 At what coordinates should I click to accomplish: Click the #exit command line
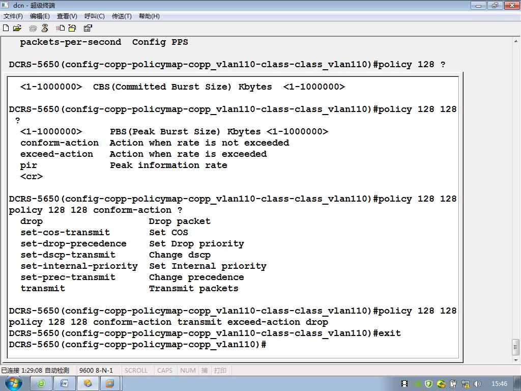tap(205, 333)
